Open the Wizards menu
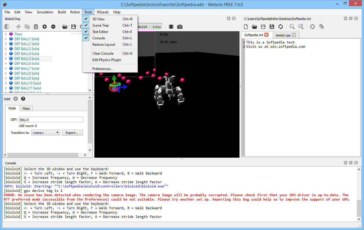Viewport: 364px width, 230px height. pos(103,12)
